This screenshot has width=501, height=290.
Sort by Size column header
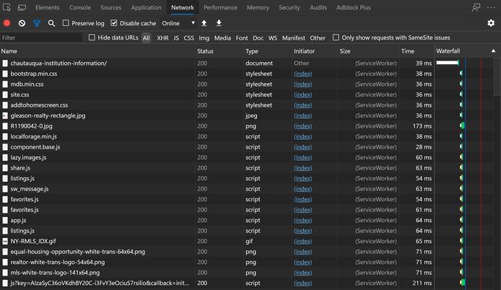(345, 51)
